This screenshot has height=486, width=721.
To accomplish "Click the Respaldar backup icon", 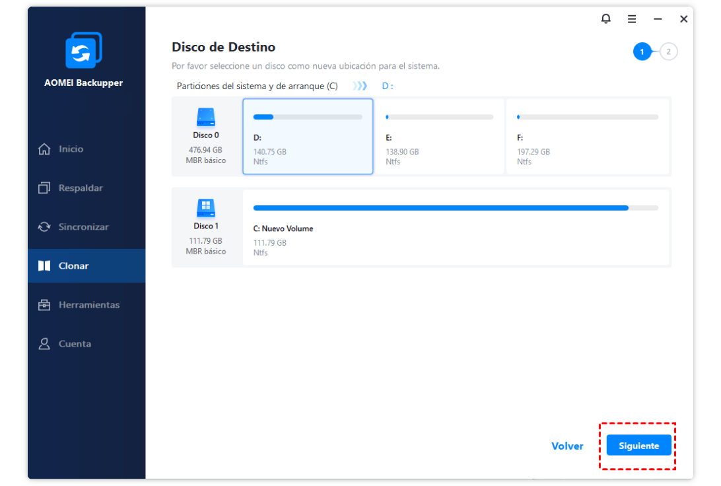I will 44,188.
